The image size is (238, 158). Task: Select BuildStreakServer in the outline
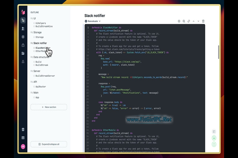click(46, 76)
